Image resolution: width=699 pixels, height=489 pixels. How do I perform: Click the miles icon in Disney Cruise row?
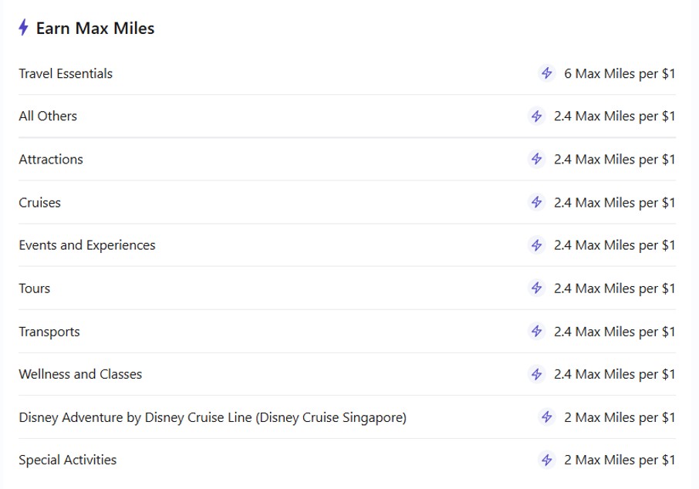point(547,417)
